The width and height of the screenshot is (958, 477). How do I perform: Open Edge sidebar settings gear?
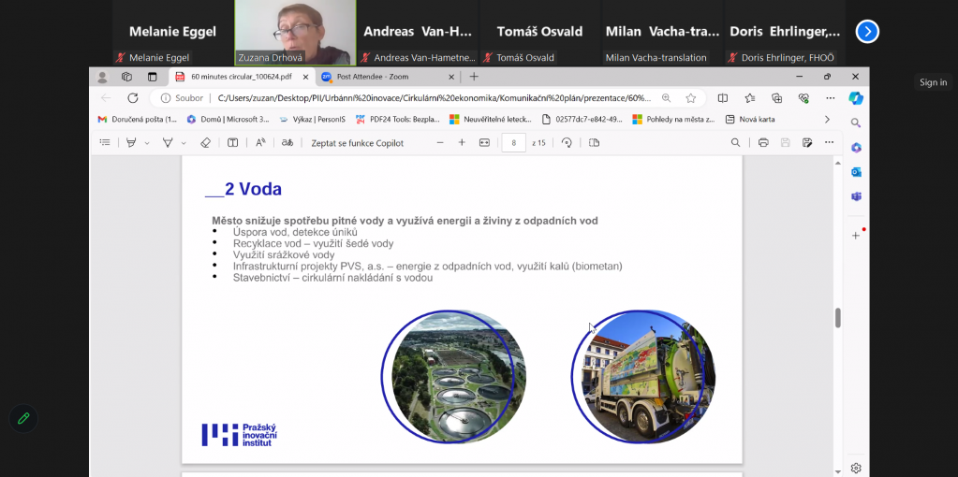click(x=856, y=469)
